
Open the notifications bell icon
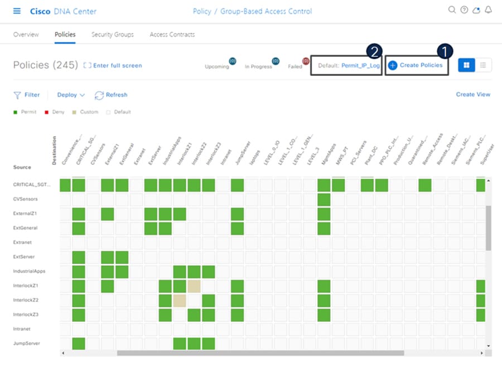(488, 10)
